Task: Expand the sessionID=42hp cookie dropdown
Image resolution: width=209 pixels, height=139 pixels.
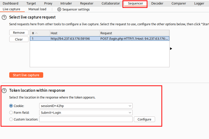Action: pos(130,106)
